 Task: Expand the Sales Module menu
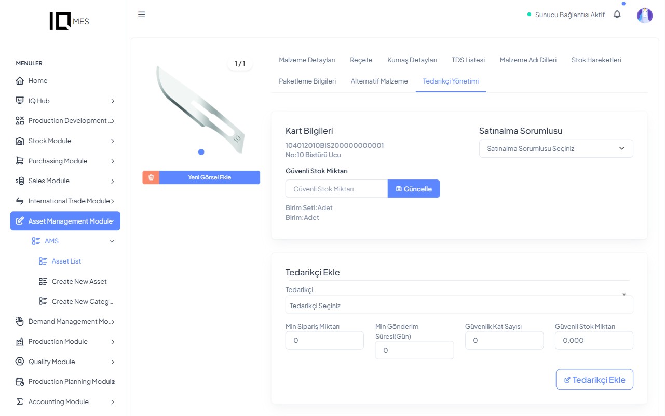[113, 181]
